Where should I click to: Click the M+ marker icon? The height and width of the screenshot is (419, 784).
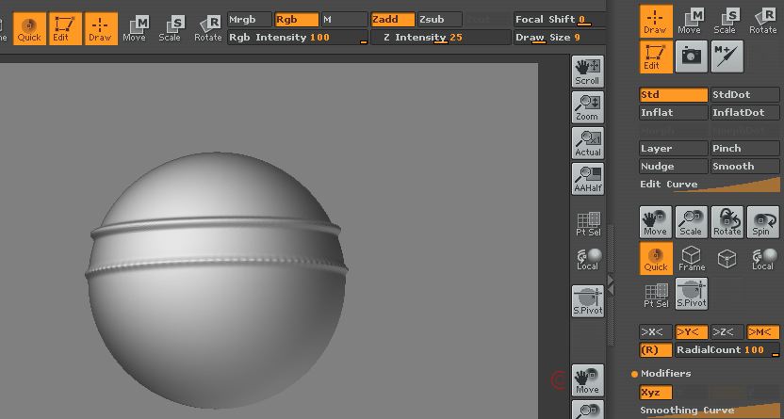point(727,56)
